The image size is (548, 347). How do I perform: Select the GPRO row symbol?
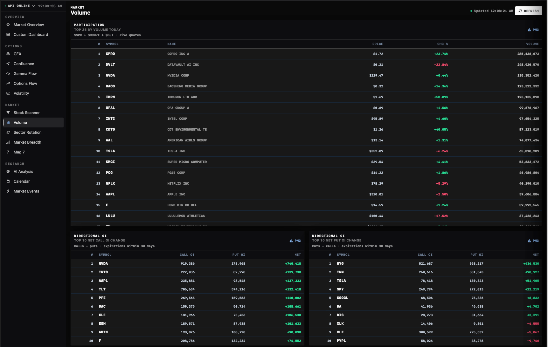point(110,54)
